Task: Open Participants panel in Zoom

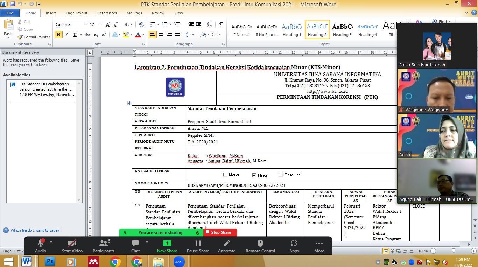Action: [103, 246]
